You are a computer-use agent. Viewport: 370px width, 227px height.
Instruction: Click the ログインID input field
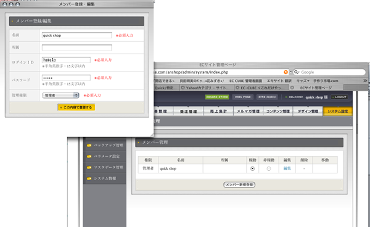tap(66, 60)
